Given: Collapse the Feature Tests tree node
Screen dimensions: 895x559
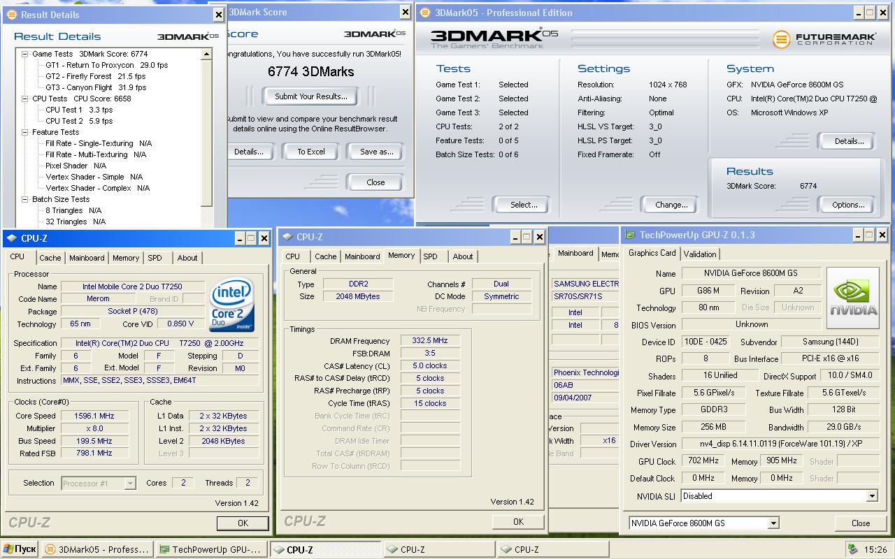Looking at the screenshot, I should coord(25,132).
